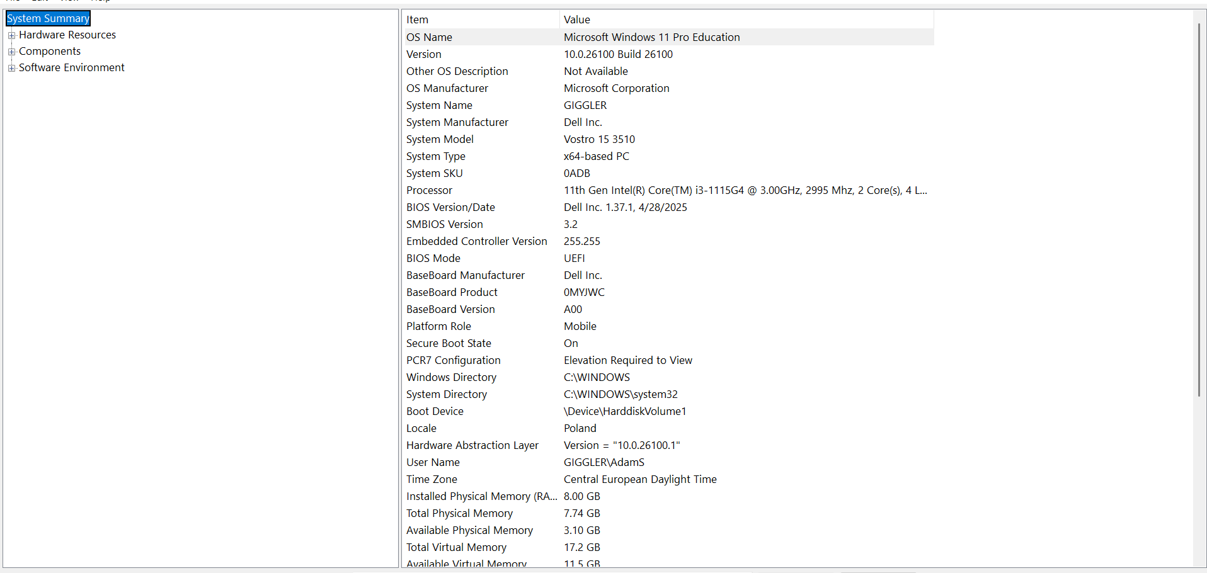Select the Platform Role label
This screenshot has height=573, width=1207.
(438, 326)
